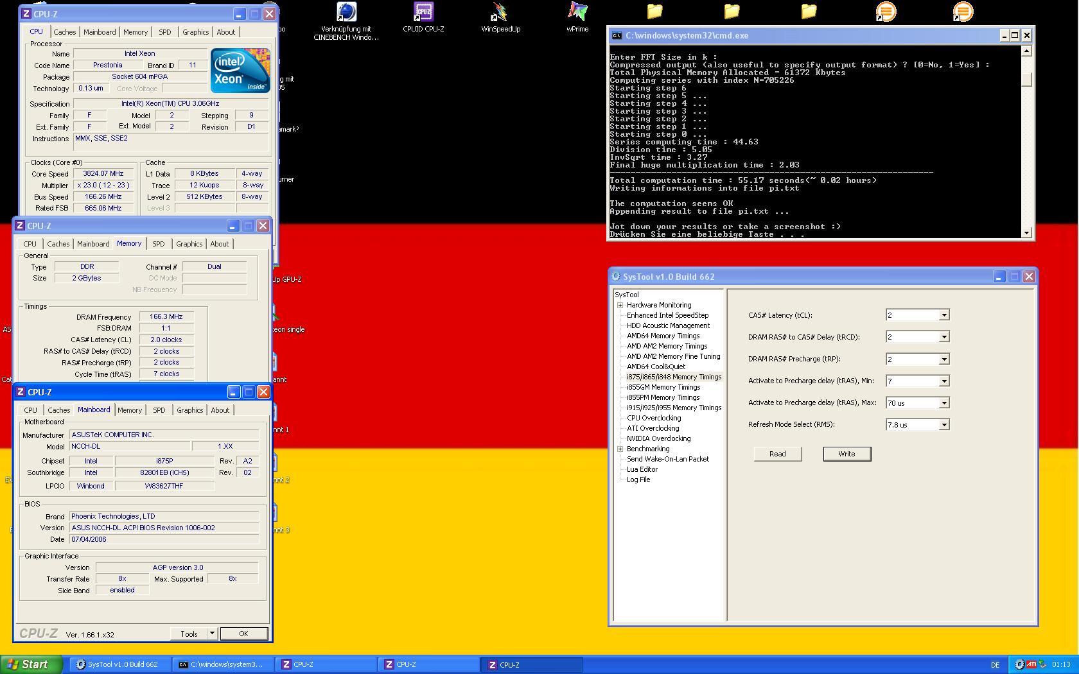Screen dimensions: 1079x674
Task: Open the CPUID CPU-Z desktop icon
Action: (423, 12)
